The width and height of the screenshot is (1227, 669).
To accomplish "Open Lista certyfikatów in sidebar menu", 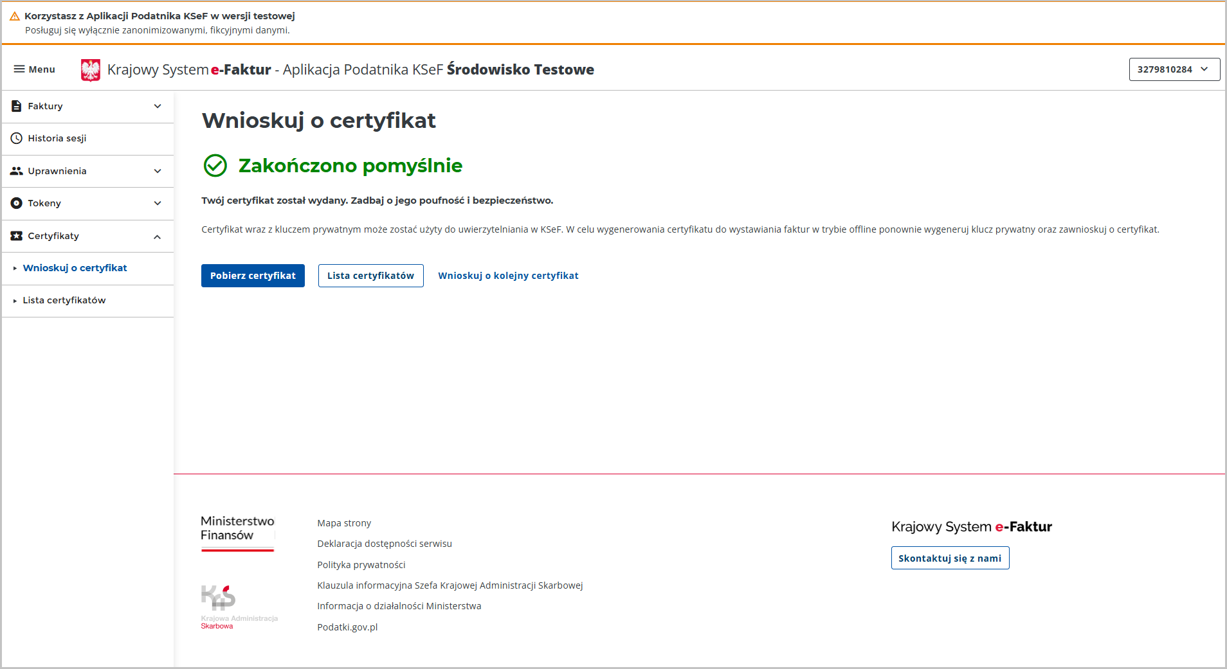I will tap(64, 300).
